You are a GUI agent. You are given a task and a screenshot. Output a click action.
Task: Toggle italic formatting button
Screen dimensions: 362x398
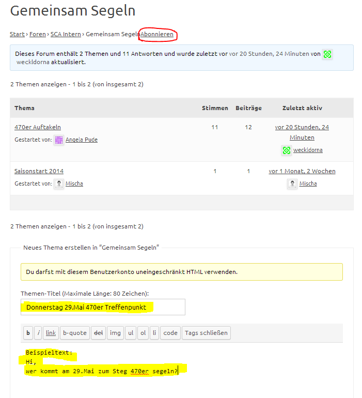coord(38,333)
